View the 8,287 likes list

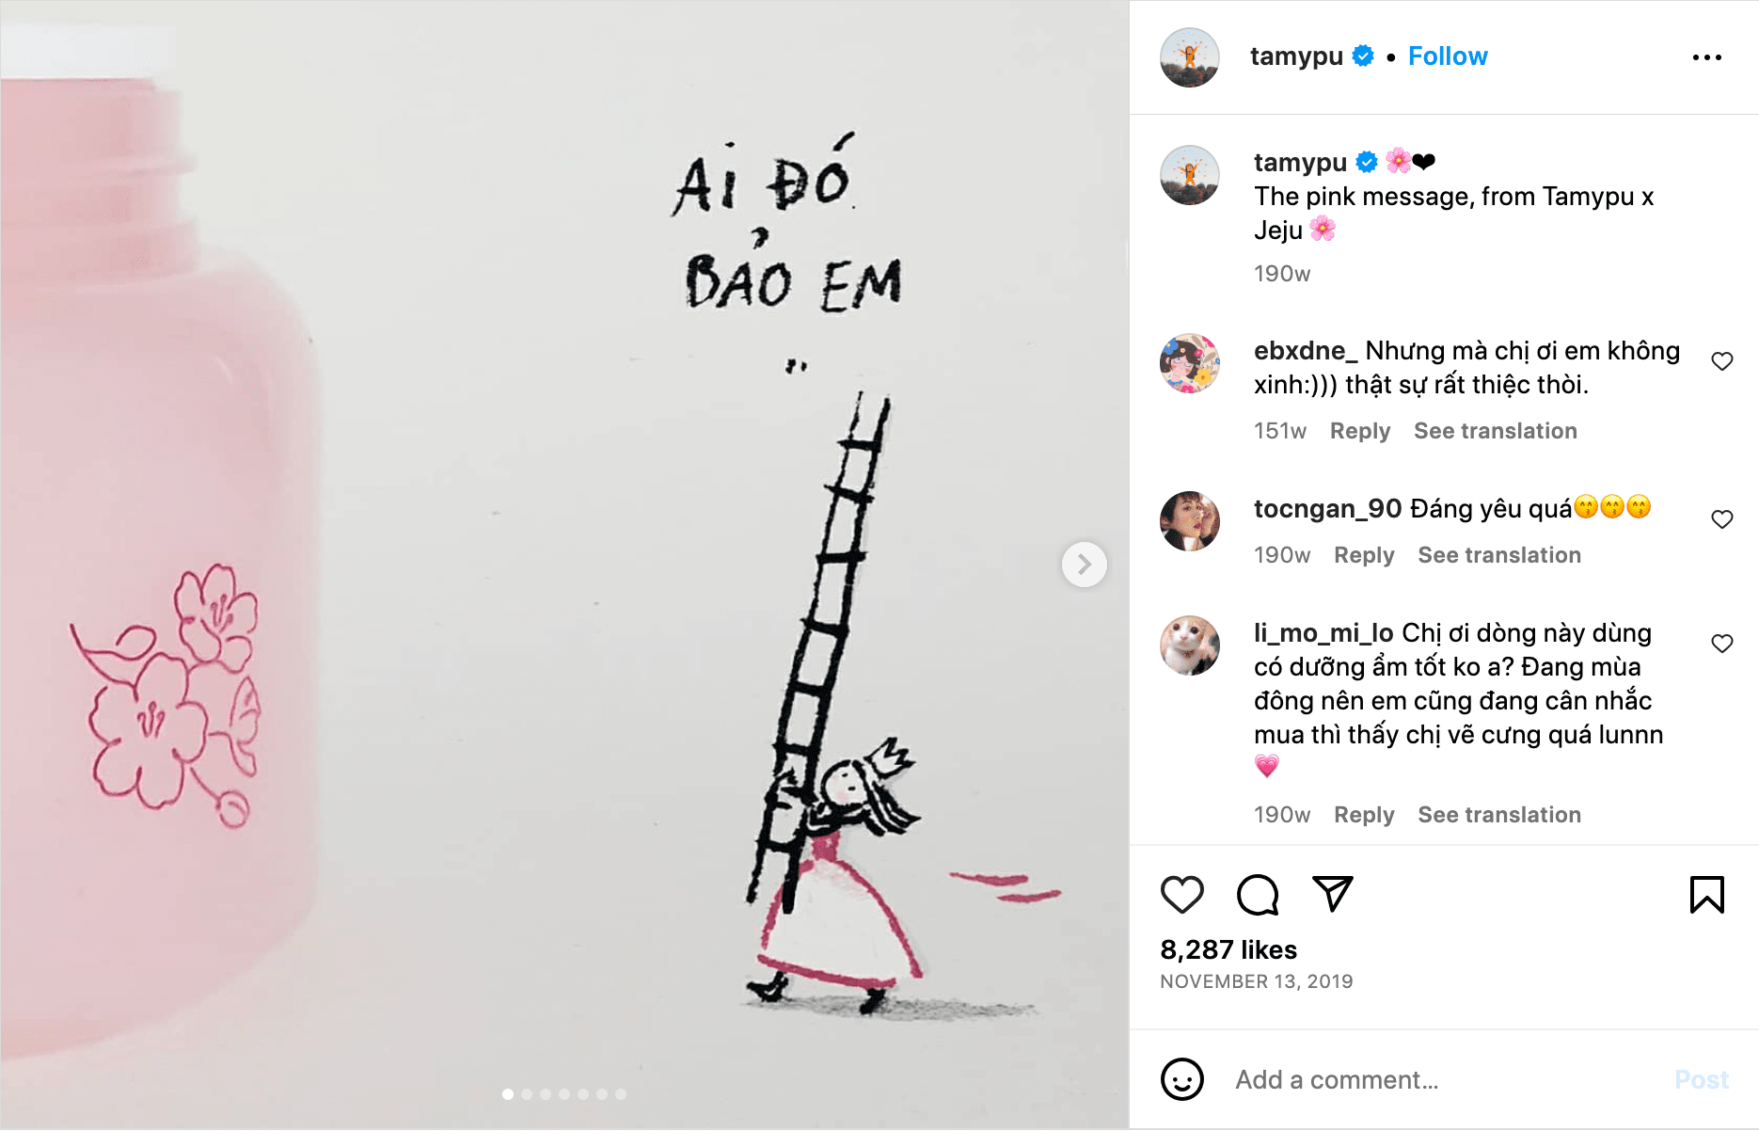pyautogui.click(x=1228, y=949)
